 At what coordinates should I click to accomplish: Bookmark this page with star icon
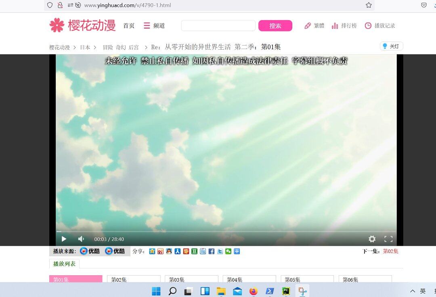369,5
